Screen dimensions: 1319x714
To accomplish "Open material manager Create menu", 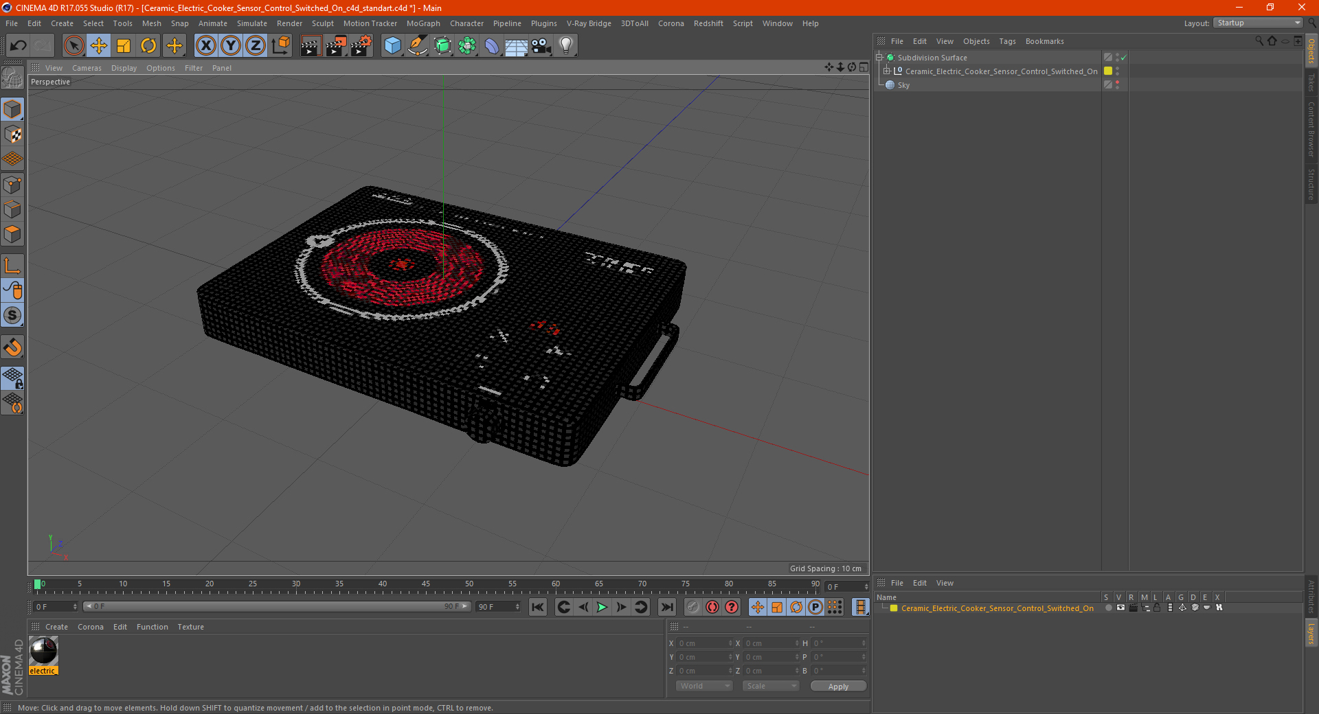I will (x=56, y=627).
